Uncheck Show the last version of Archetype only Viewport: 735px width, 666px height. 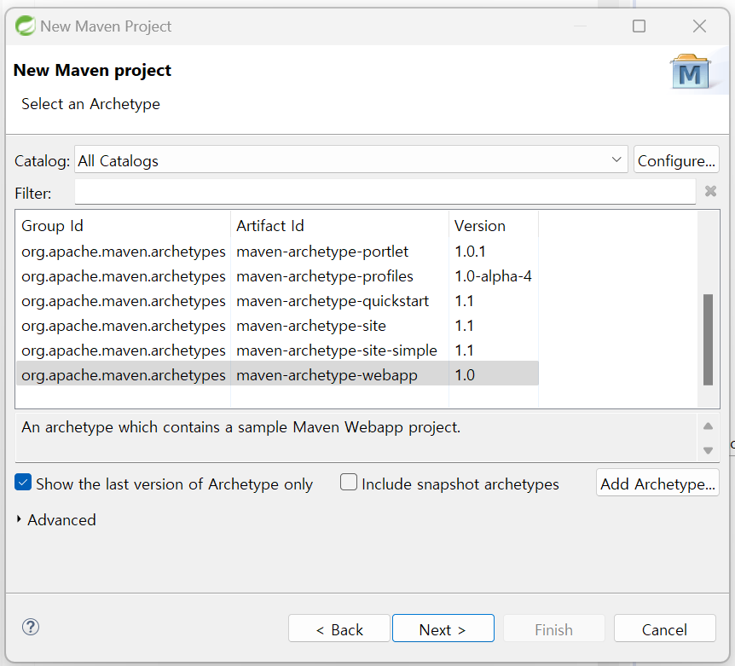point(23,483)
